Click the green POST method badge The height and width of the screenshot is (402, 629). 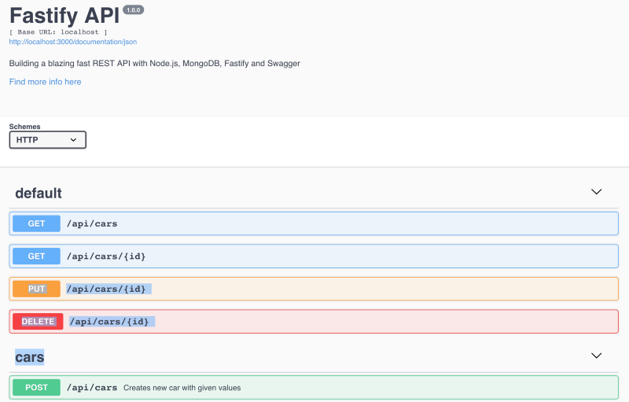pos(36,387)
